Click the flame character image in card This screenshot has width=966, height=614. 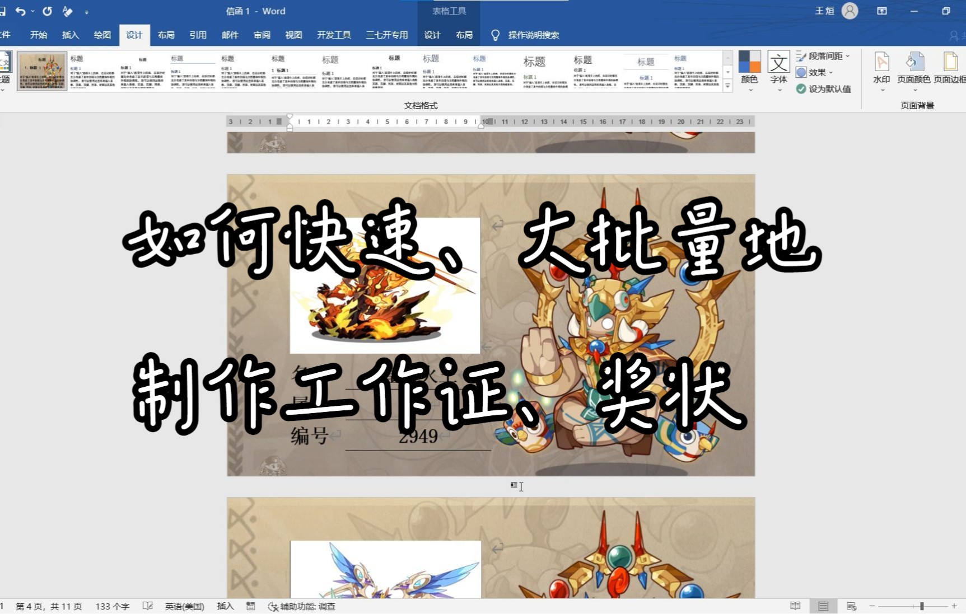[x=385, y=285]
